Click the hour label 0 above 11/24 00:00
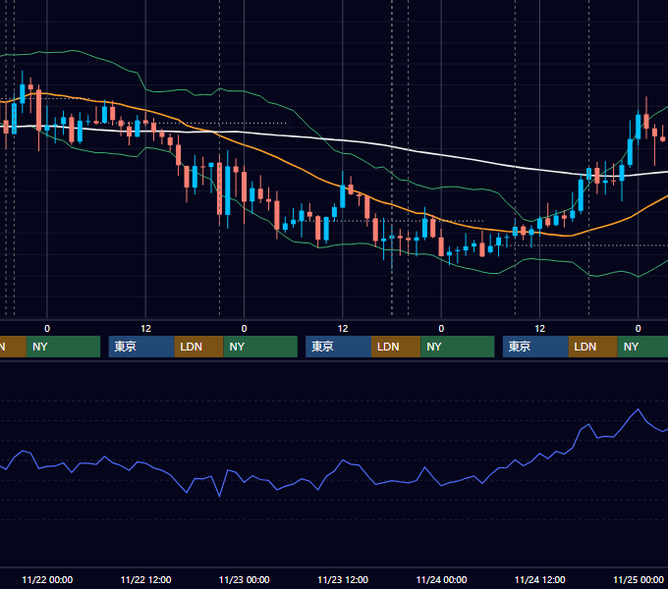The width and height of the screenshot is (668, 589). tap(441, 329)
